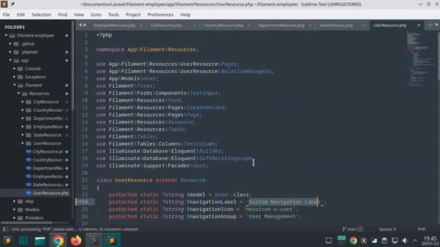Change syntax via PHP status label
440x247 pixels.
click(x=421, y=229)
